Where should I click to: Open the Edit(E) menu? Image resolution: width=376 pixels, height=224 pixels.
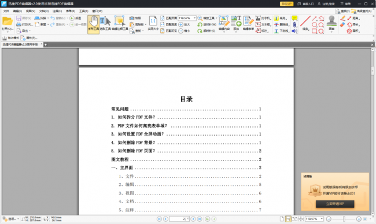(17, 11)
